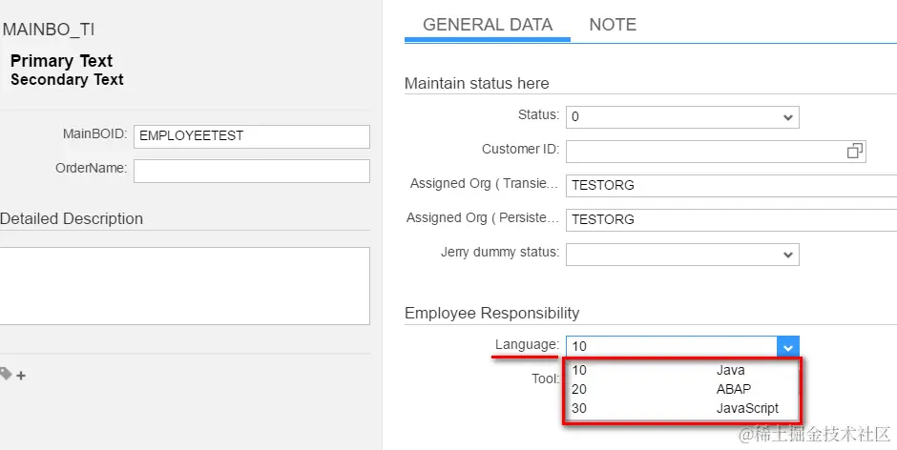897x450 pixels.
Task: Switch to the GENERAL DATA tab
Action: click(x=487, y=25)
